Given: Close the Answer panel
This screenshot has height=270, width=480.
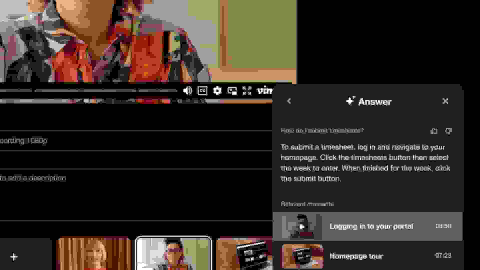Looking at the screenshot, I should (x=445, y=101).
